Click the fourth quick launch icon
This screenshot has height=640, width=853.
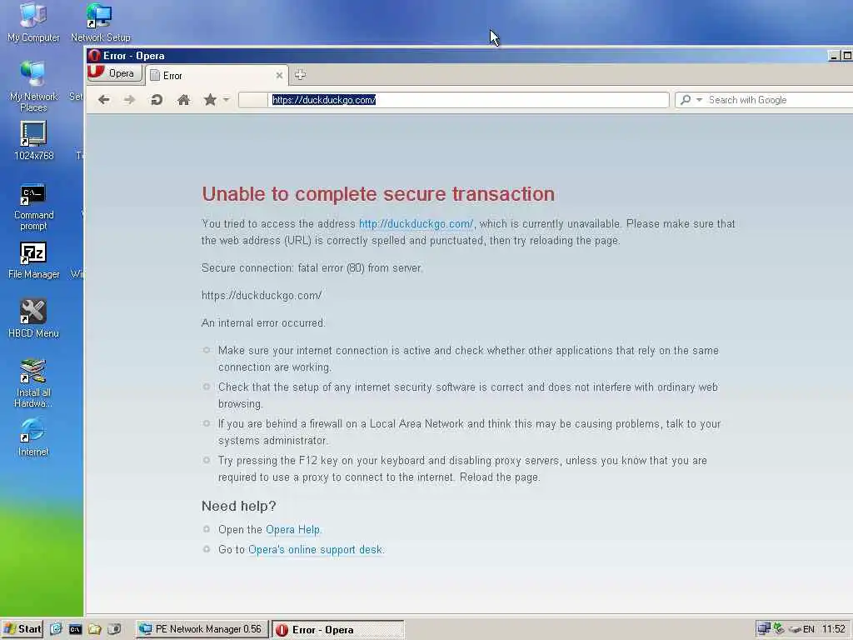[113, 629]
